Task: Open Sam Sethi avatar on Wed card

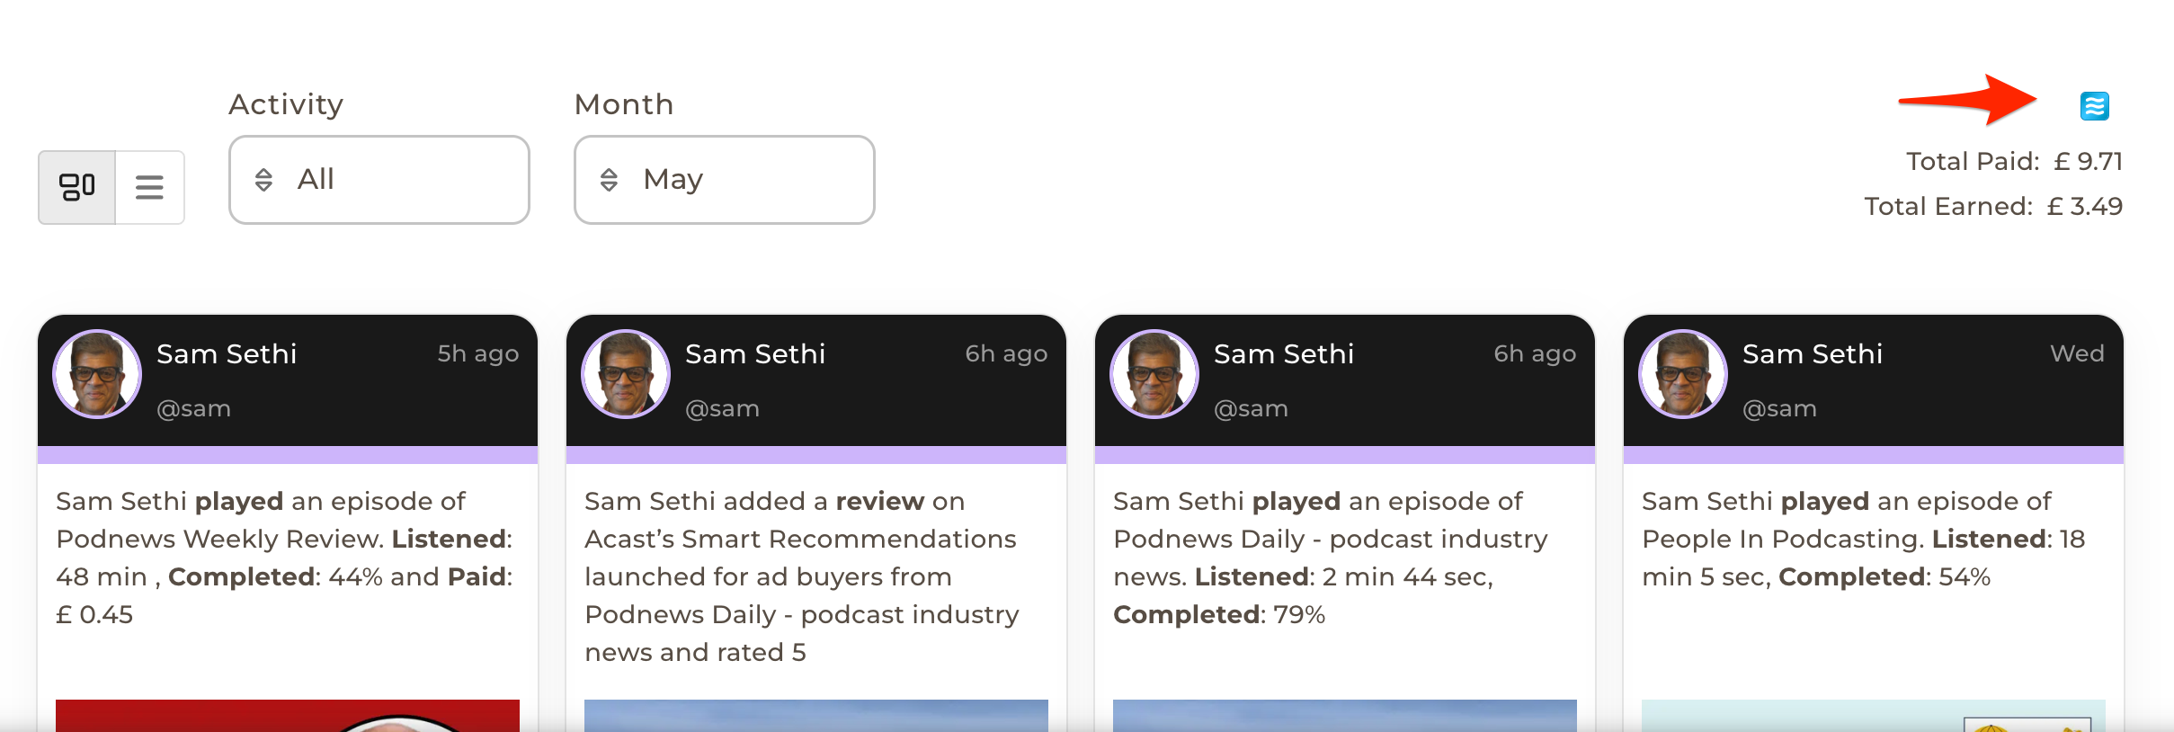Action: click(x=1683, y=374)
